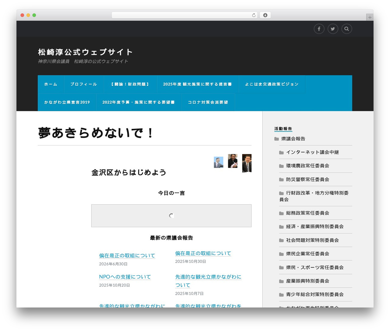Viewport: 390px width, 331px height.
Task: Click the browser address bar
Action: coord(185,15)
